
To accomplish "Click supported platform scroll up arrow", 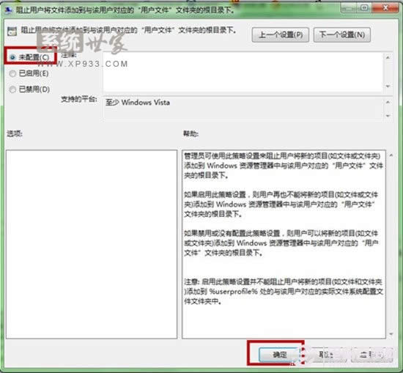I will tap(388, 103).
